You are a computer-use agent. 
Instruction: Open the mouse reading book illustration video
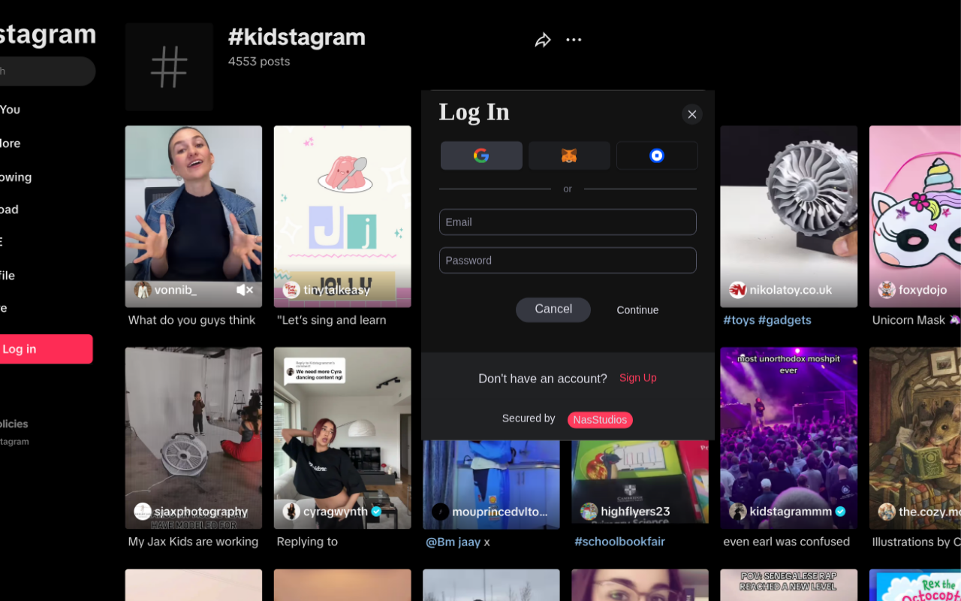click(915, 438)
